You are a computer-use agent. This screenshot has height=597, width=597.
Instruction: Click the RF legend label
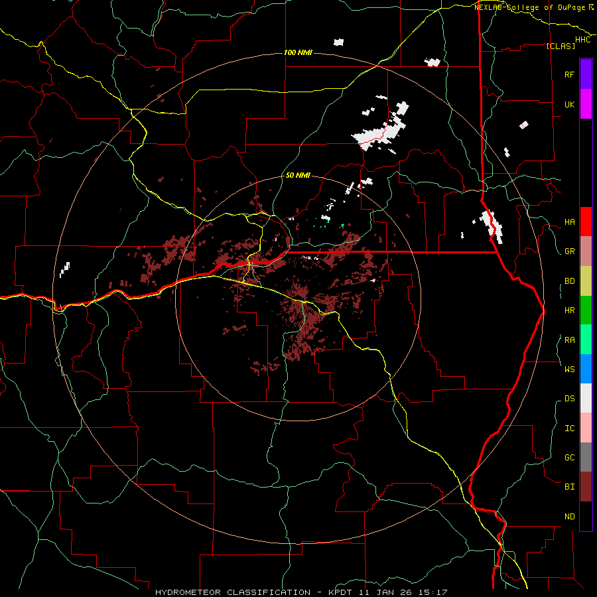click(x=569, y=74)
